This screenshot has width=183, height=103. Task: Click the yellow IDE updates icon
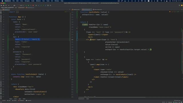(x=182, y=5)
